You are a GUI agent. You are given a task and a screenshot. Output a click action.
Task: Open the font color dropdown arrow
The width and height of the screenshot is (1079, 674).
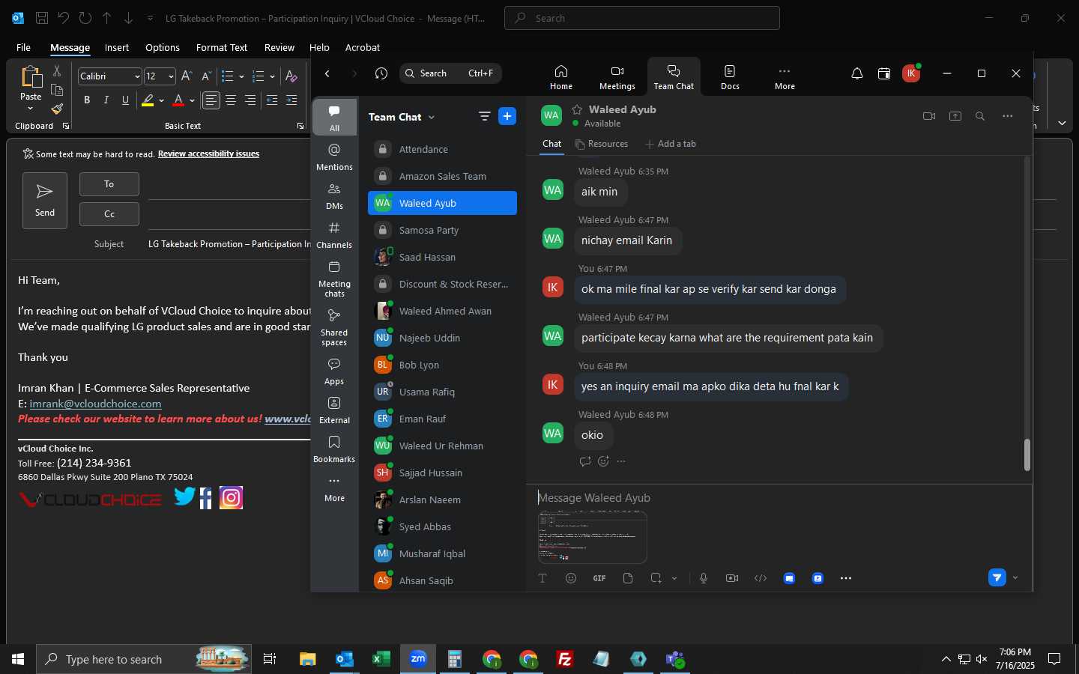tap(192, 100)
